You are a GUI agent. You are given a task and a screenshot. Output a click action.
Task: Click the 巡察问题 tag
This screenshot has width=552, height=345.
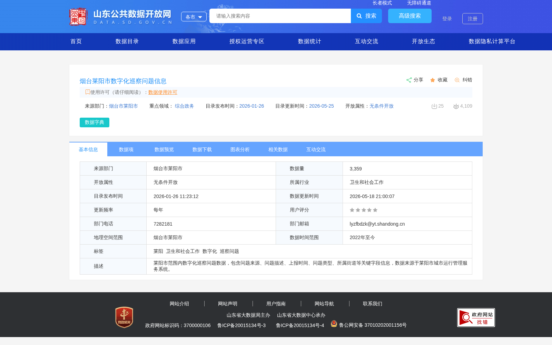pos(229,251)
